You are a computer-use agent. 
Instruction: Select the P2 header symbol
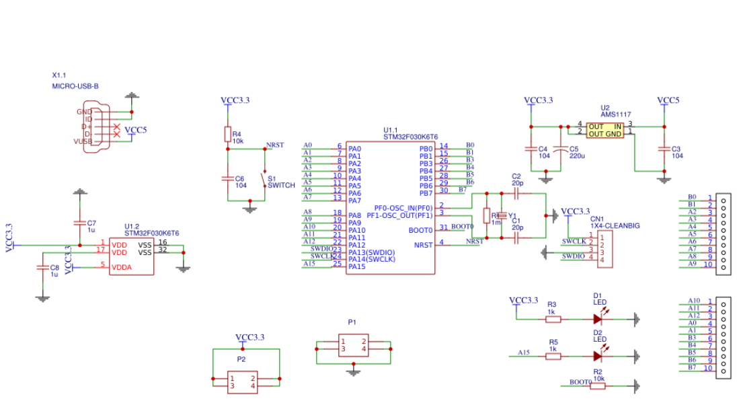[243, 382]
